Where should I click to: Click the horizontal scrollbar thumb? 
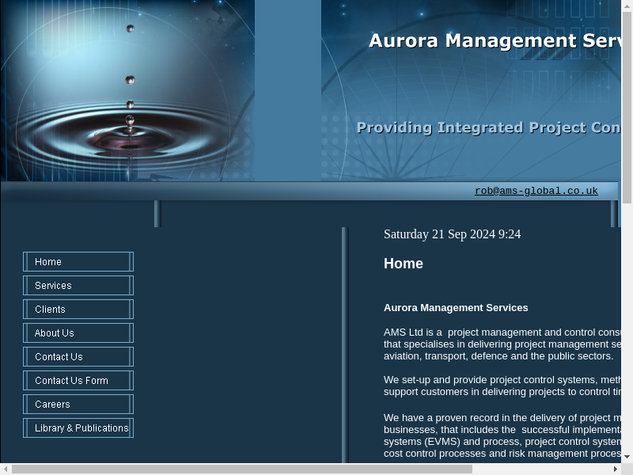[x=241, y=469]
